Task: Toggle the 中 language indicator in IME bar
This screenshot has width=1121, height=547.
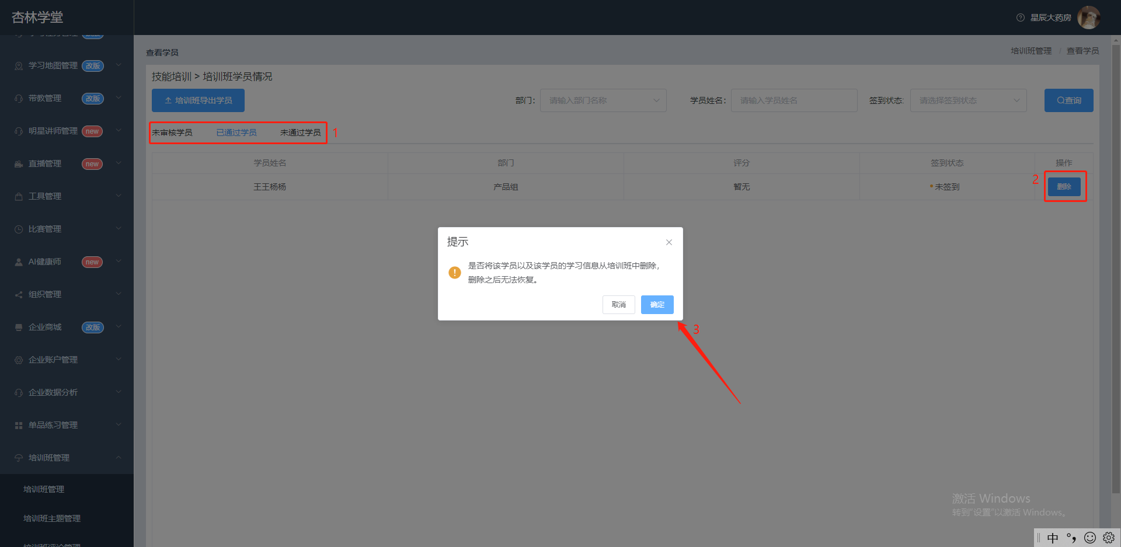Action: click(1053, 538)
